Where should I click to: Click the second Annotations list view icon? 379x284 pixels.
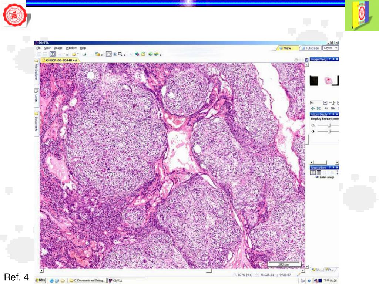(319, 172)
